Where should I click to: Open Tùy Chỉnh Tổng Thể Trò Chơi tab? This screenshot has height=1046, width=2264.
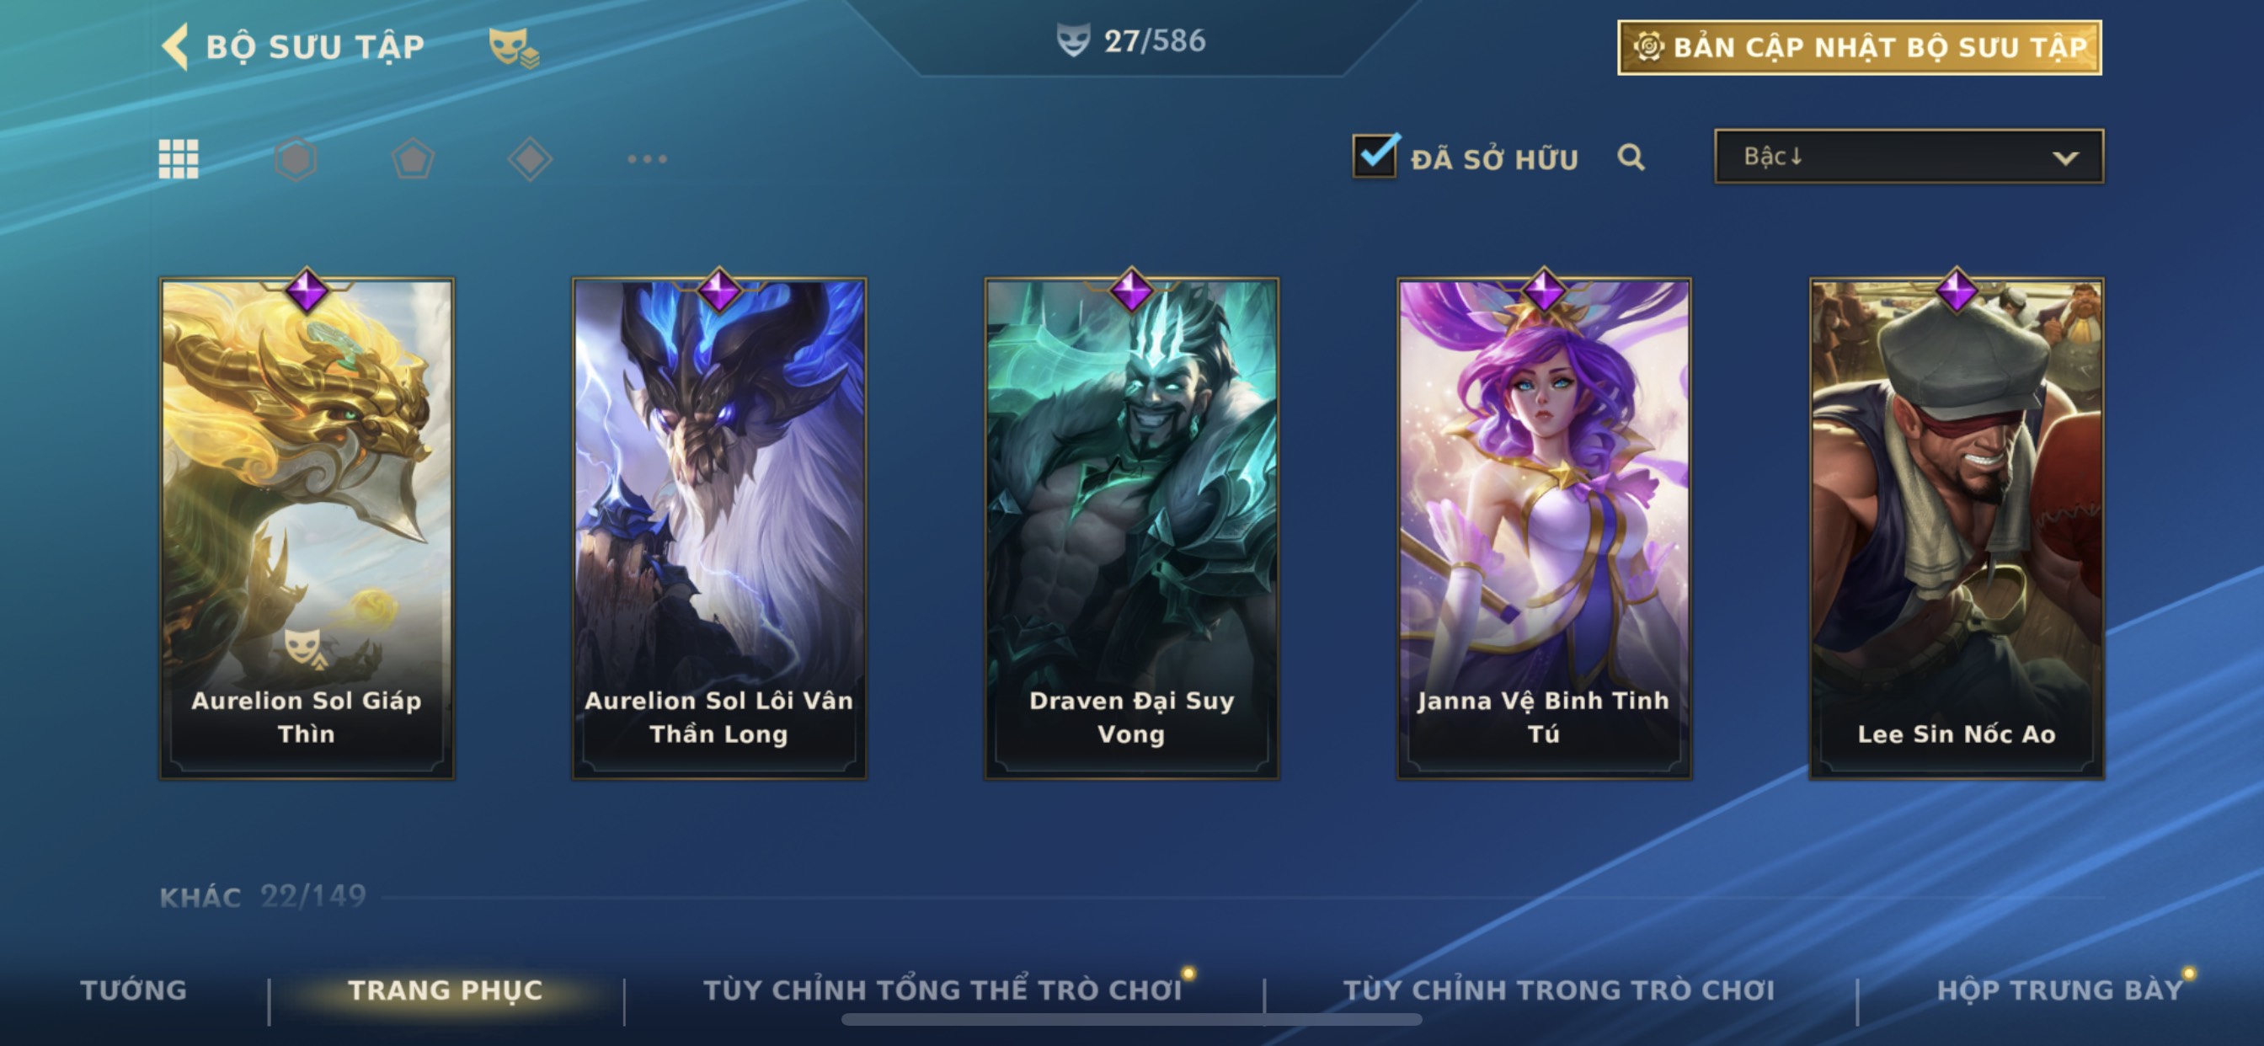tap(943, 990)
